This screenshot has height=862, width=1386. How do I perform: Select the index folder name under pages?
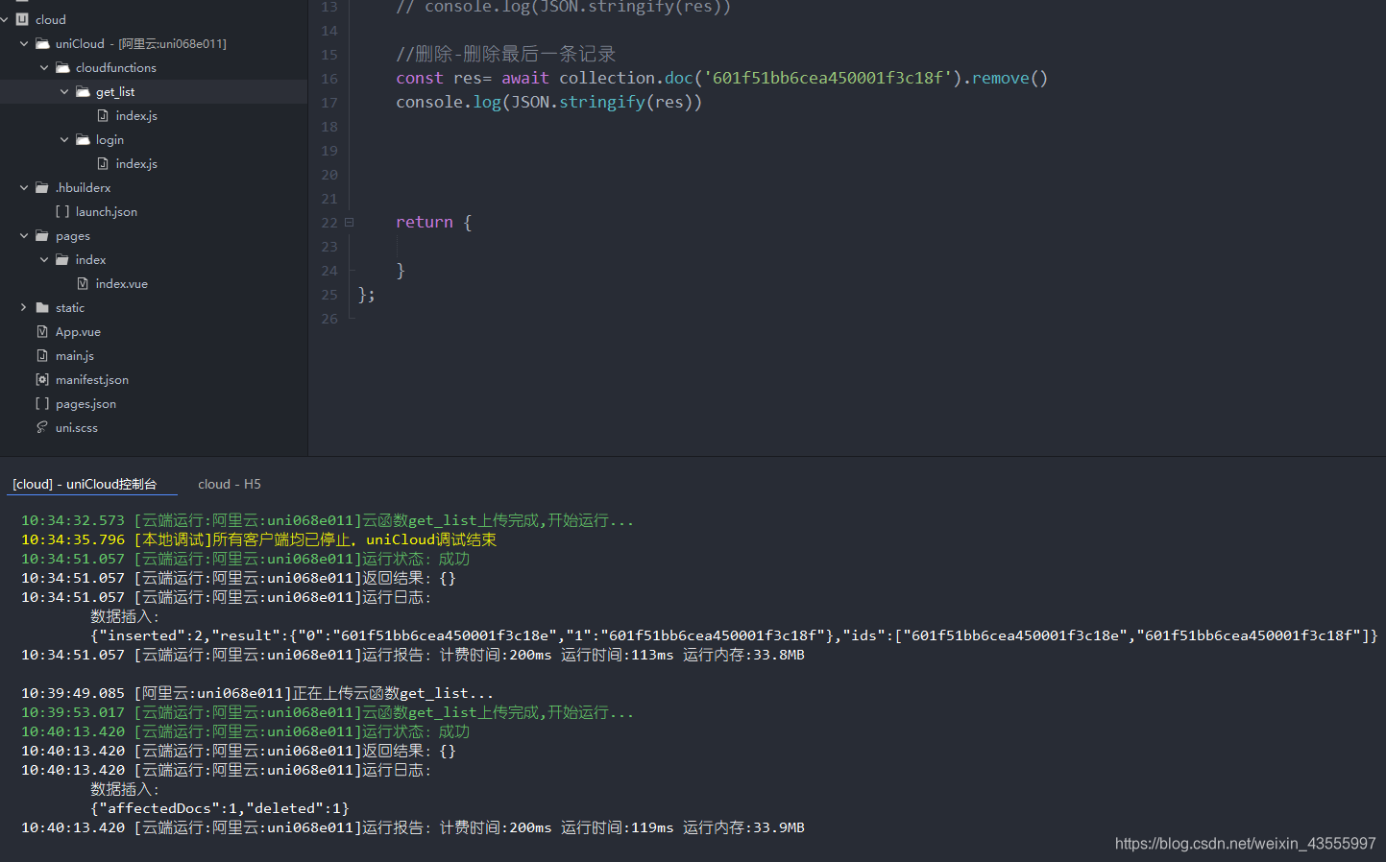point(91,259)
